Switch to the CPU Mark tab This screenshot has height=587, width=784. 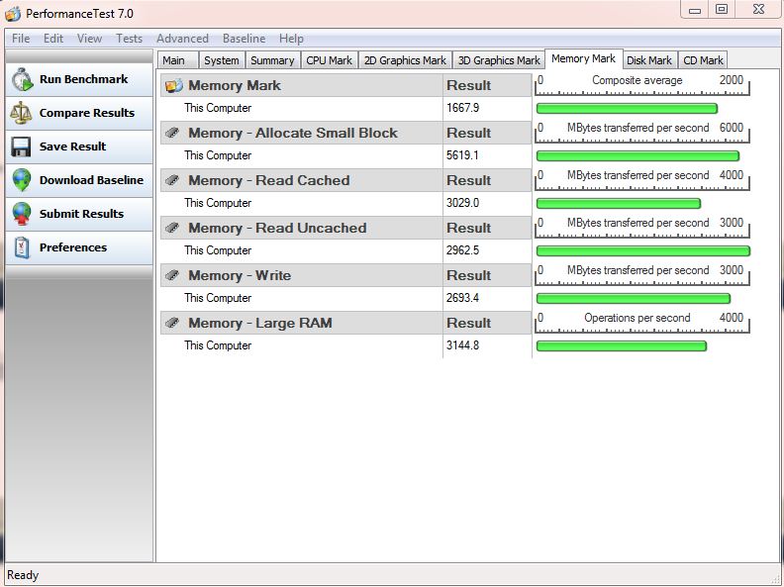click(x=329, y=60)
